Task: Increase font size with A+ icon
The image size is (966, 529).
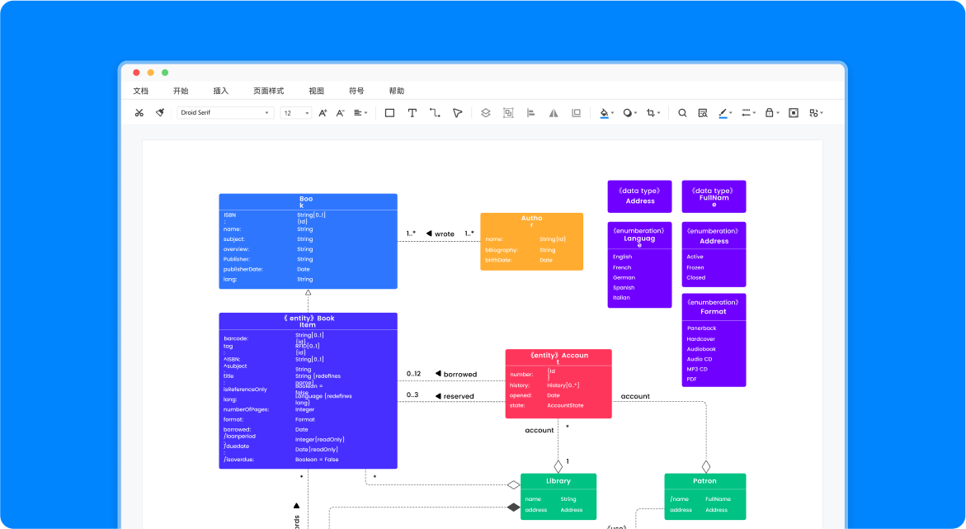Action: pos(323,113)
